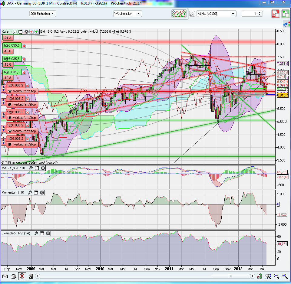Open the AtMkt [L0,S0] order type dropdown

217,14
